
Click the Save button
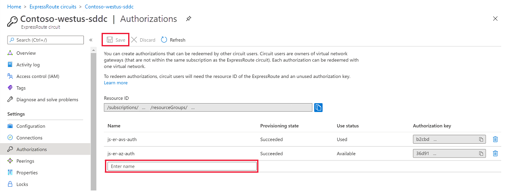click(x=116, y=40)
